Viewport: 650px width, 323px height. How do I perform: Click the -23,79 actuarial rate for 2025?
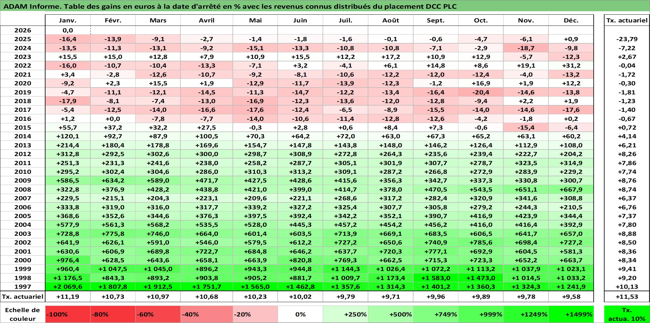pos(627,39)
